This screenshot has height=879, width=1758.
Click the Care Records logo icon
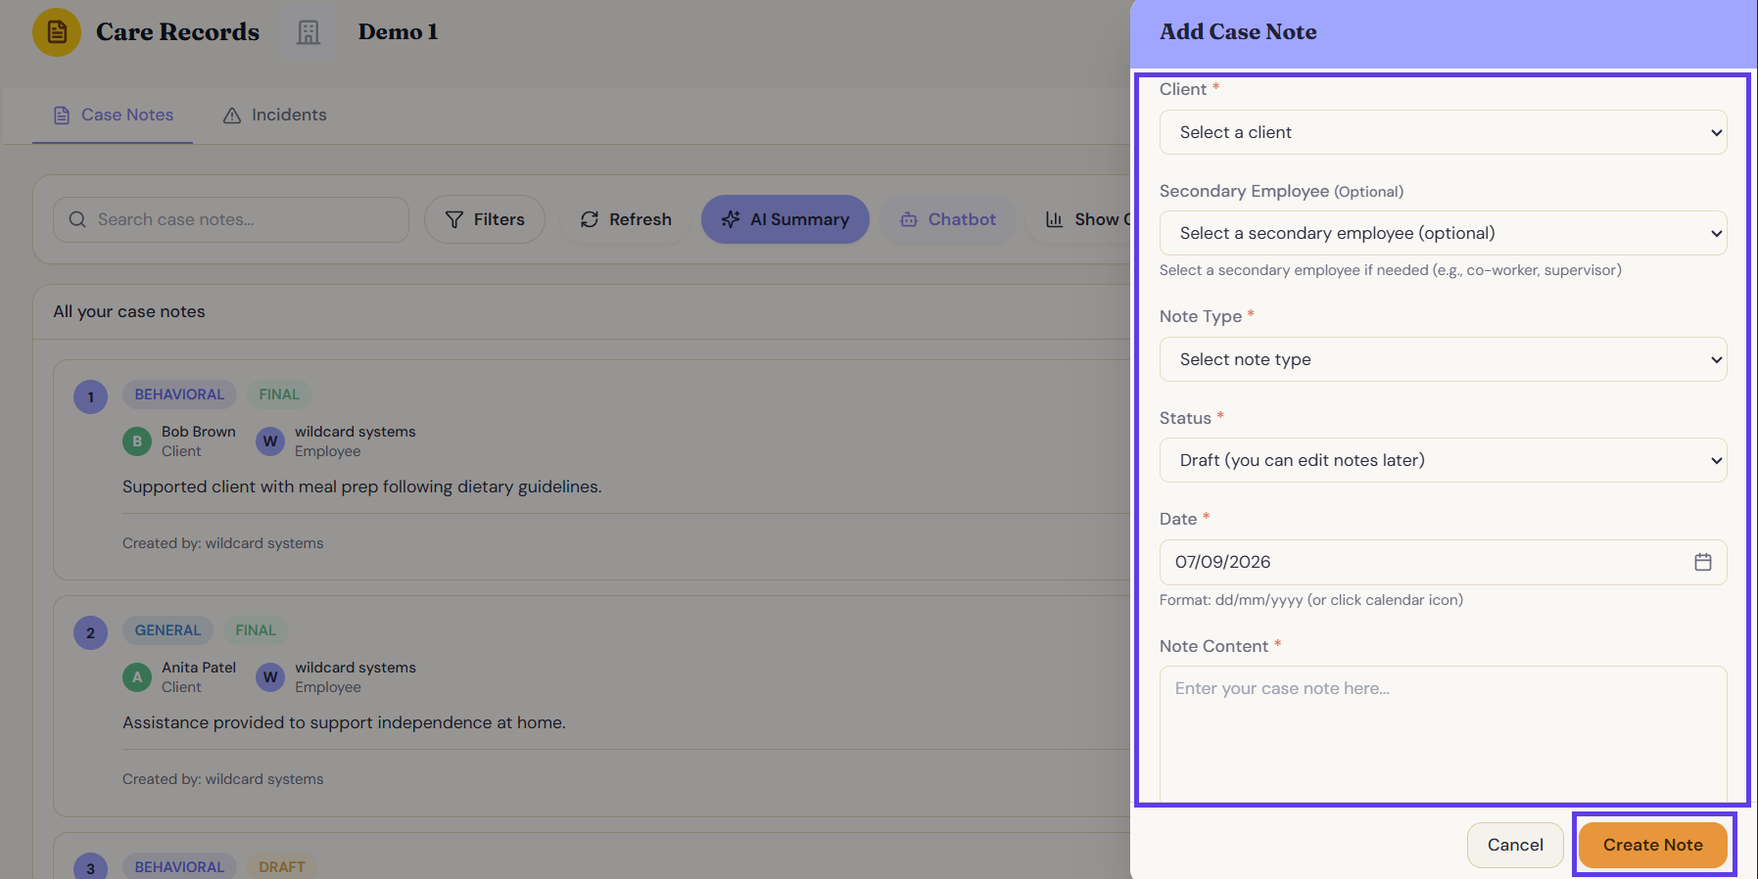click(x=57, y=32)
